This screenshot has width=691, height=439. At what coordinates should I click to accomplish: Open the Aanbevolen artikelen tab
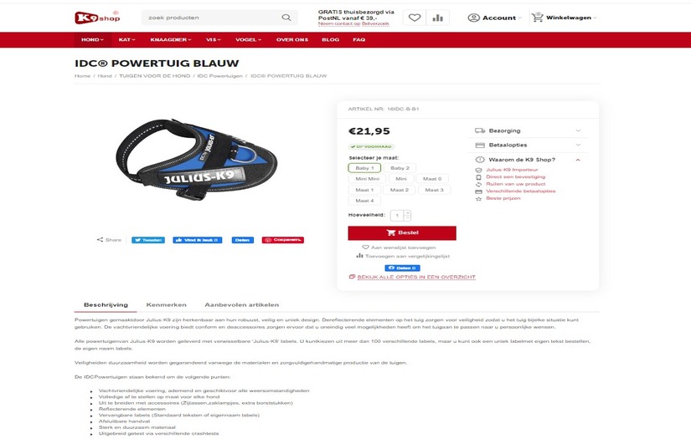pyautogui.click(x=241, y=305)
